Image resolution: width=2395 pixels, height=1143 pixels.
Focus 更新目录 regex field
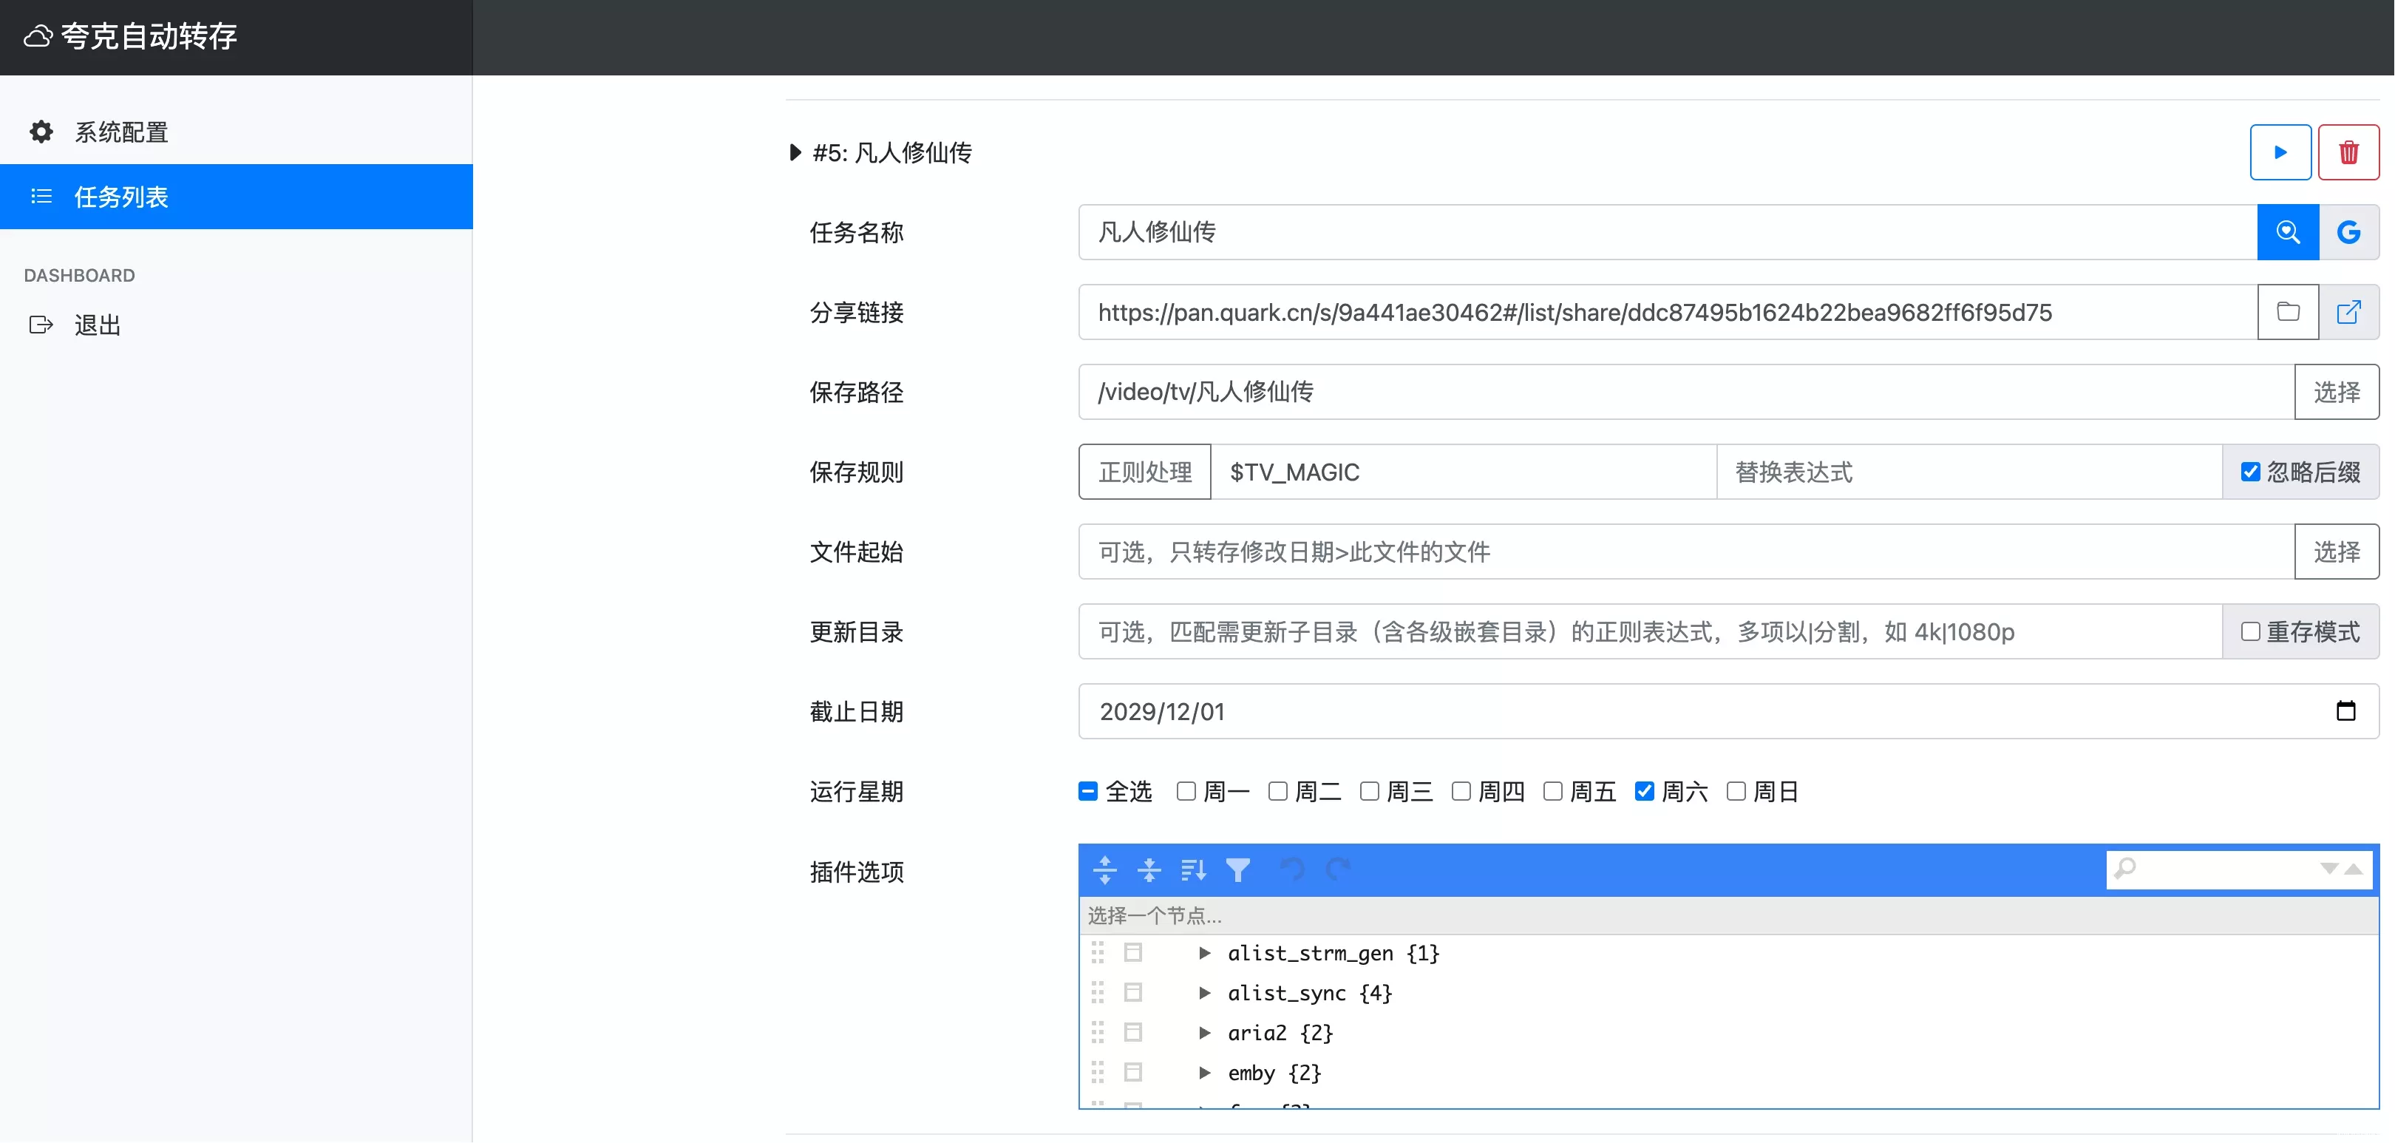[1651, 631]
